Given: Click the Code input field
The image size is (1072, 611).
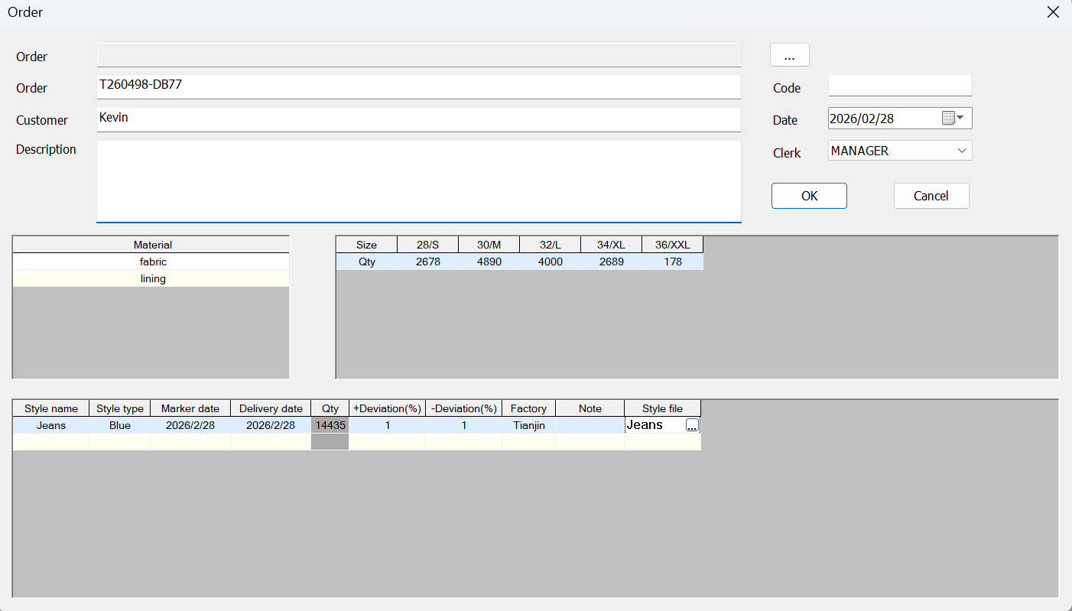Looking at the screenshot, I should (899, 86).
